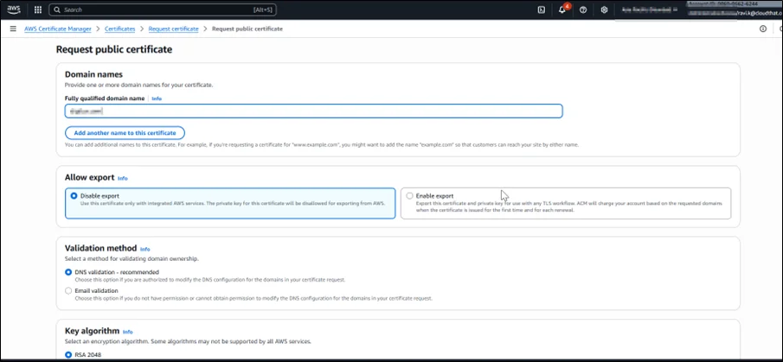Click the AWS logo home icon
Image resolution: width=783 pixels, height=362 pixels.
pos(14,10)
